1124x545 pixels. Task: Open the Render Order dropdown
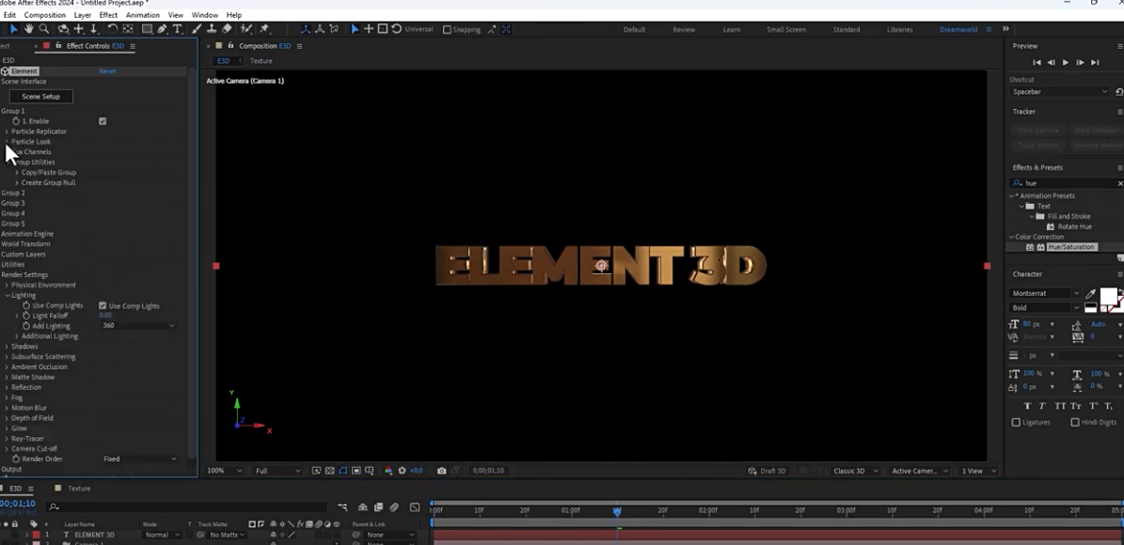[139, 459]
